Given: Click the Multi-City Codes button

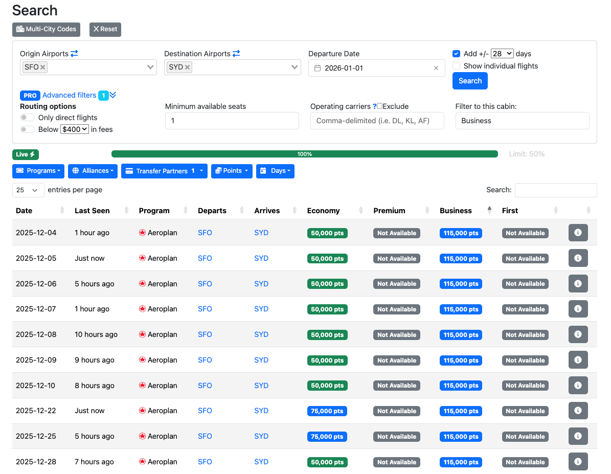Looking at the screenshot, I should click(x=46, y=29).
